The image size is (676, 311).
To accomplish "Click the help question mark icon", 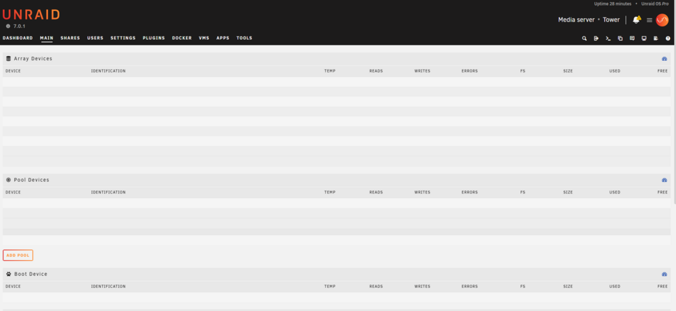I will click(x=668, y=39).
